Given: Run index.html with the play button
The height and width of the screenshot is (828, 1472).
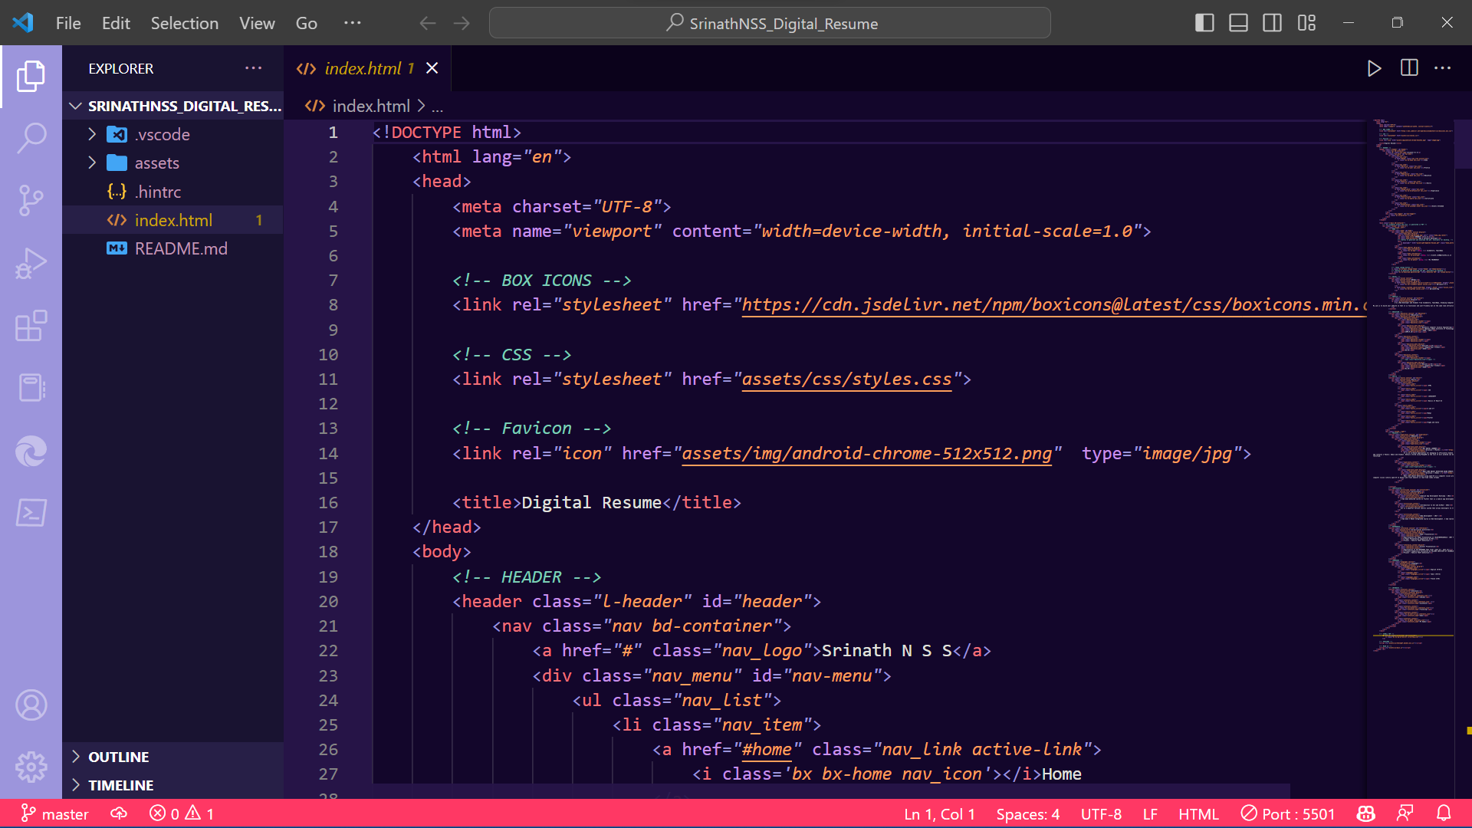Looking at the screenshot, I should tap(1374, 67).
